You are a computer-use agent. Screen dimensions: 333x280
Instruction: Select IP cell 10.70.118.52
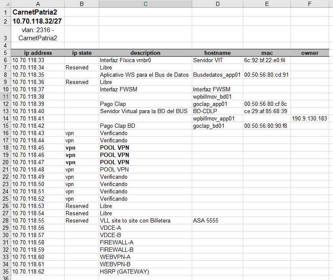(x=38, y=199)
